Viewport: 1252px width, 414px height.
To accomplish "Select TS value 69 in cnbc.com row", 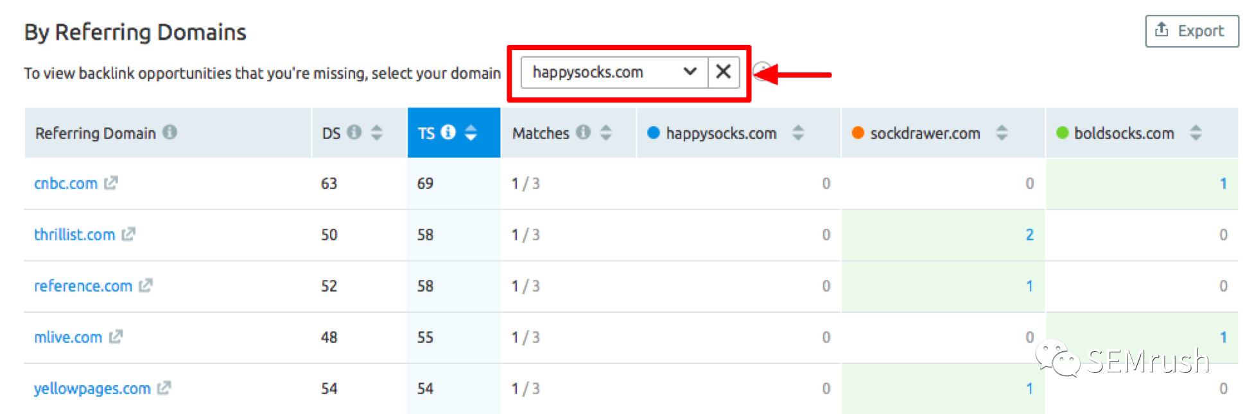I will (425, 183).
